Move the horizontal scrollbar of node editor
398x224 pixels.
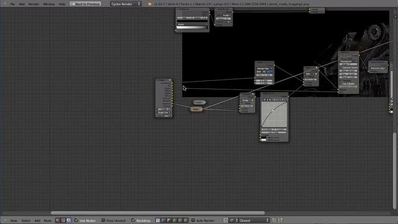coord(157,213)
